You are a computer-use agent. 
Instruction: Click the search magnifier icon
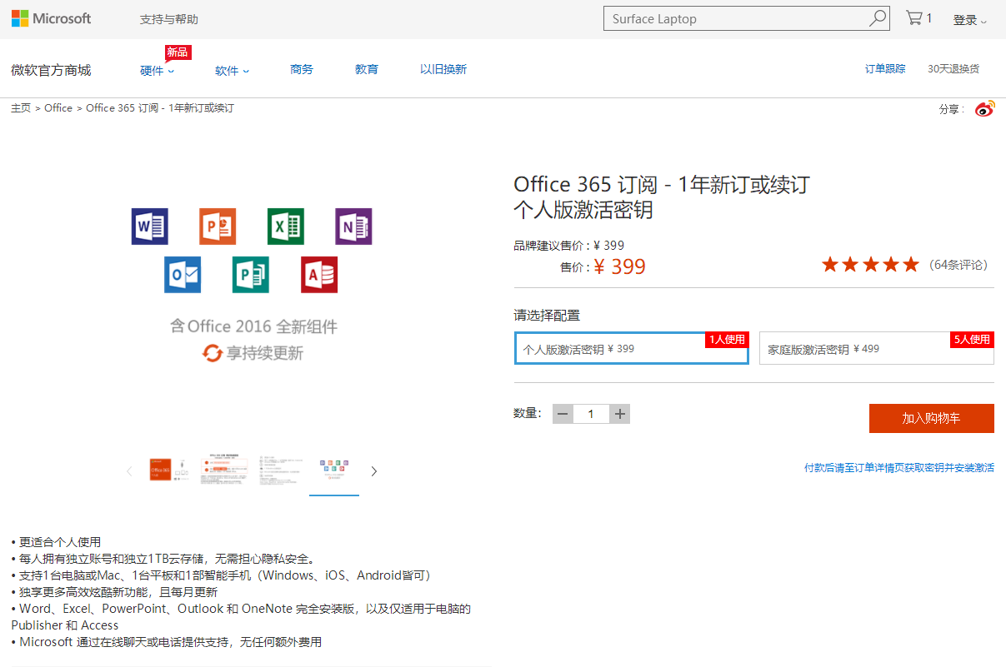coord(878,18)
